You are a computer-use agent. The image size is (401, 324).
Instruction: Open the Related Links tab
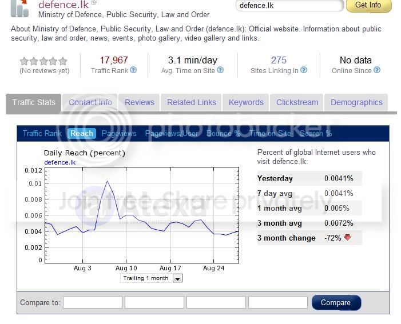191,102
